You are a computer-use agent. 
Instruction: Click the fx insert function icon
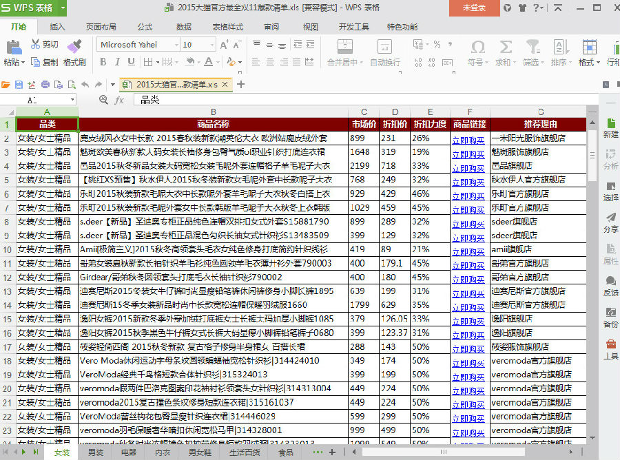click(x=119, y=100)
